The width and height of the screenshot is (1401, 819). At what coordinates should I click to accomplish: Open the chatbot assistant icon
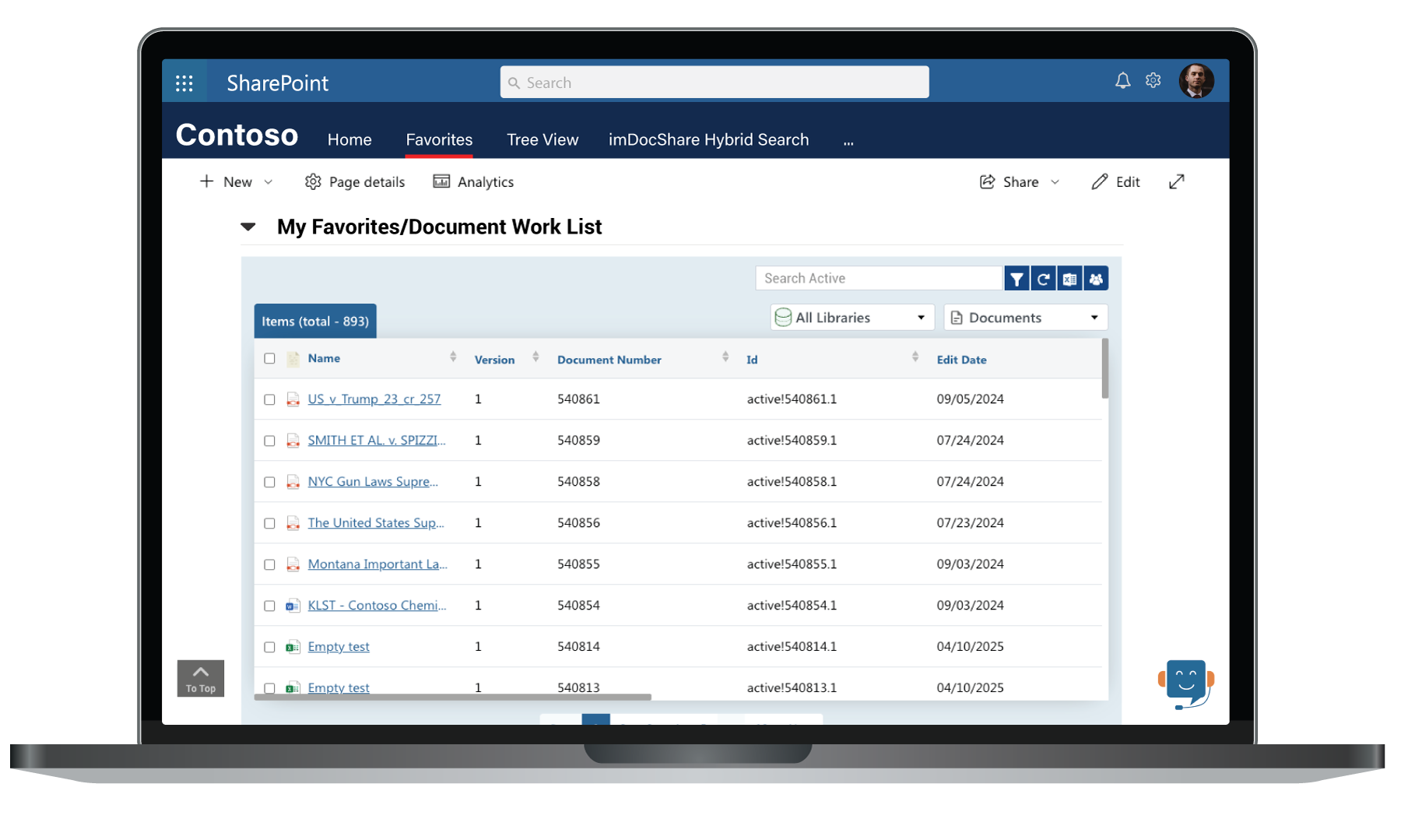tap(1186, 684)
